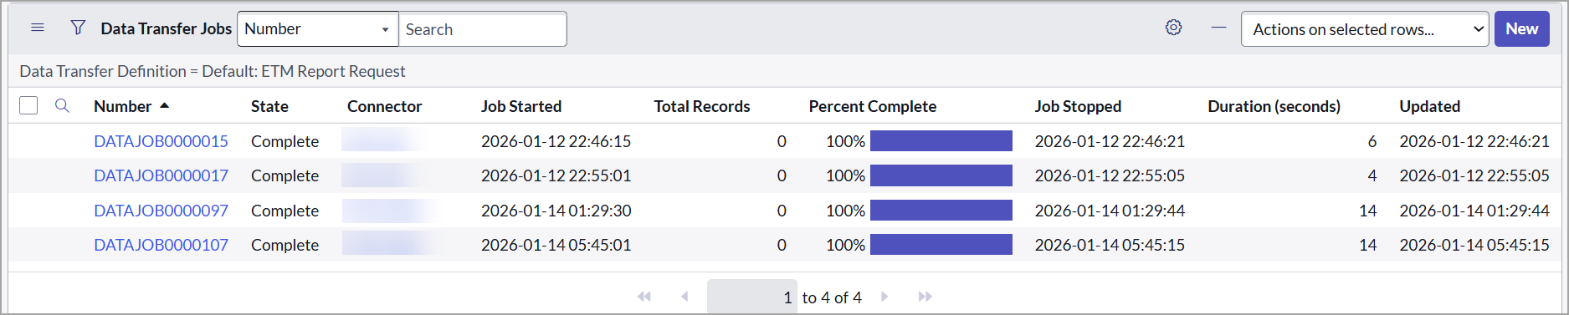Collapse the list using the dash icon
Image resolution: width=1569 pixels, height=315 pixels.
(x=1218, y=28)
